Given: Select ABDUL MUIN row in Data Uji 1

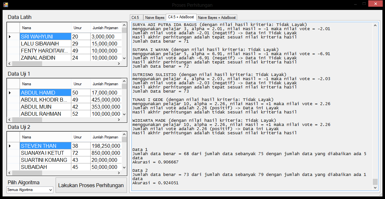Looking at the screenshot, I should [x=45, y=107].
